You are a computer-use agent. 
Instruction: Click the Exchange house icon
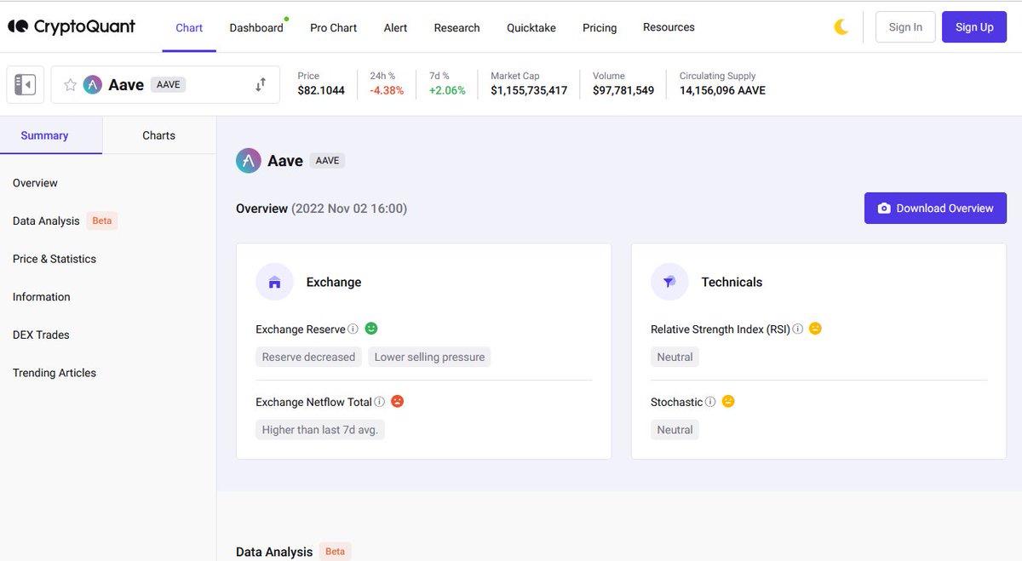click(274, 282)
